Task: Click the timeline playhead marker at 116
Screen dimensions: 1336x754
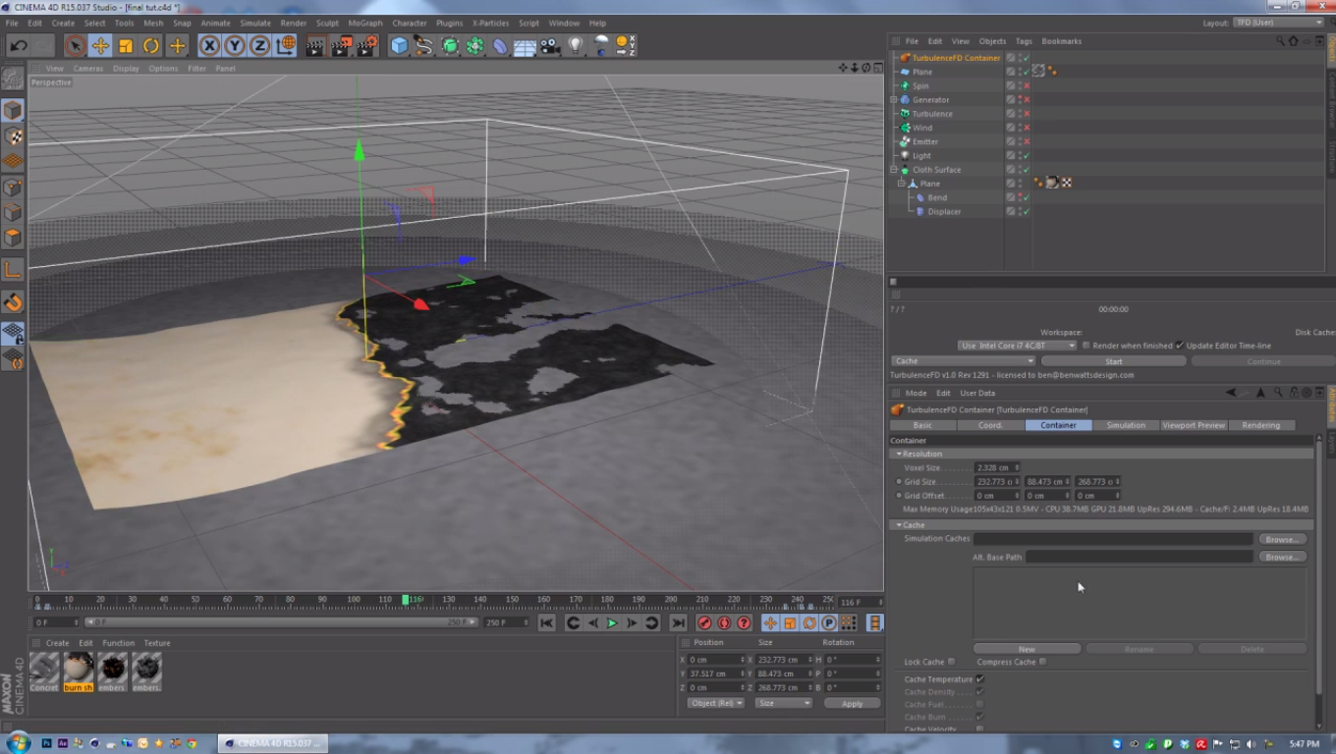Action: click(406, 599)
